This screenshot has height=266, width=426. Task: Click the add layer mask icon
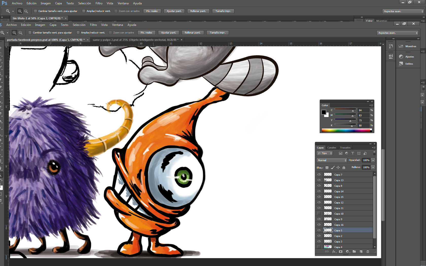point(341,252)
